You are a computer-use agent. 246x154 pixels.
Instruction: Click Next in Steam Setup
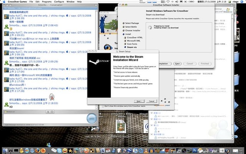point(139,101)
